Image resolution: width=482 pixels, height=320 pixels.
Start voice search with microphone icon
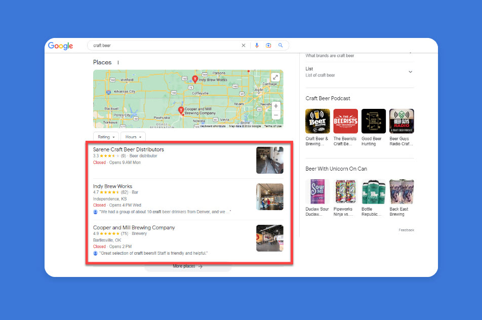pyautogui.click(x=257, y=46)
